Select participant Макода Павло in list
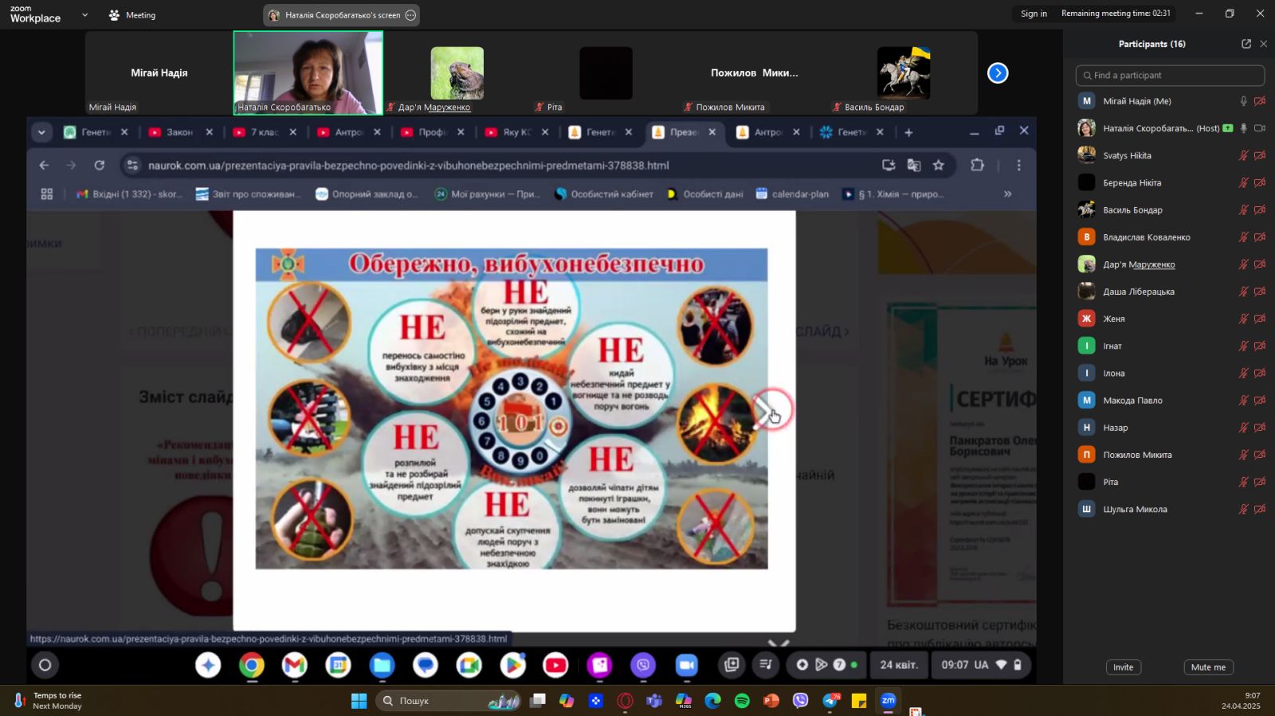The height and width of the screenshot is (716, 1275). point(1170,400)
